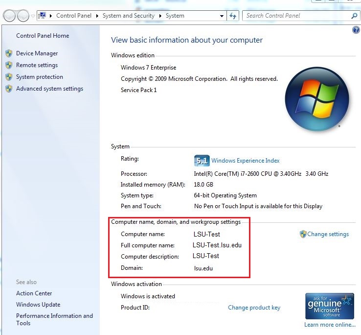Open address bar history dropdown
Screen dimensions: 361x335
(222, 16)
